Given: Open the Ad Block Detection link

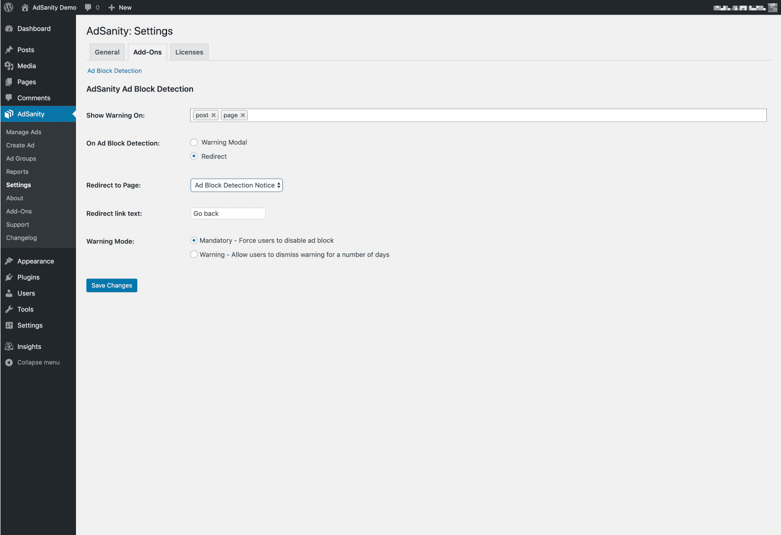Looking at the screenshot, I should (x=115, y=71).
